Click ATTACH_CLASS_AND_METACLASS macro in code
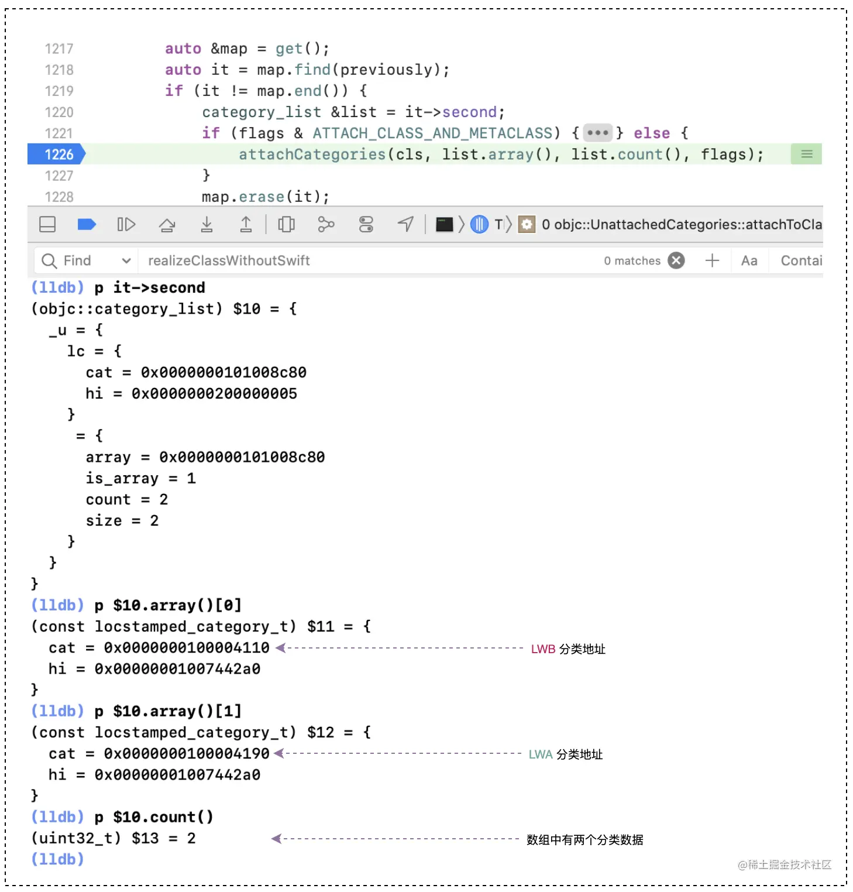Screen dimensions: 853x892 click(432, 133)
